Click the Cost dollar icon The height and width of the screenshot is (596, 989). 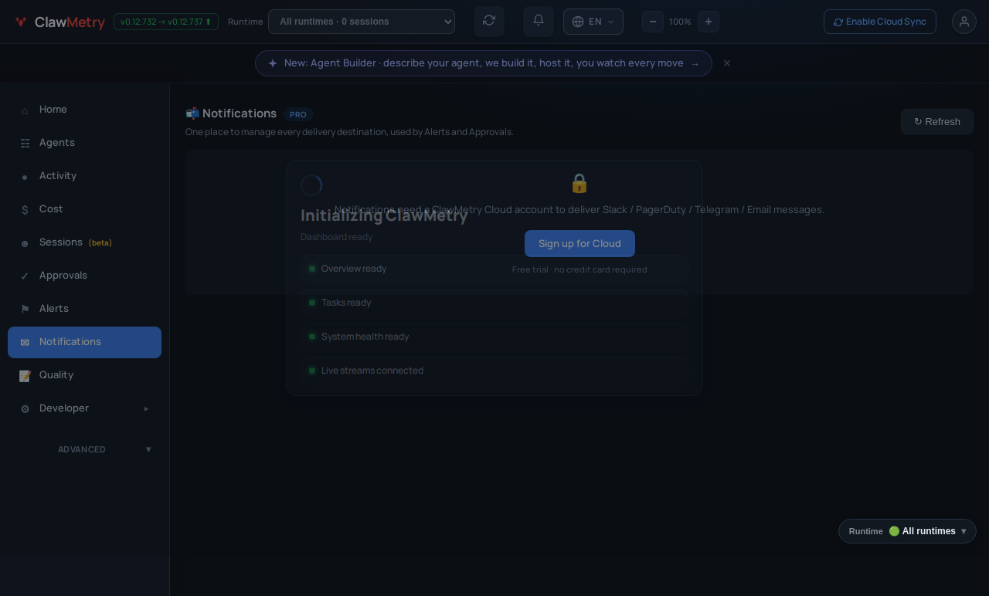click(x=25, y=209)
